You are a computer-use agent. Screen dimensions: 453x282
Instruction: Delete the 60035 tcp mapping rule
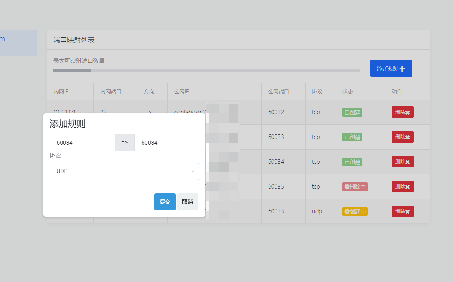click(403, 187)
